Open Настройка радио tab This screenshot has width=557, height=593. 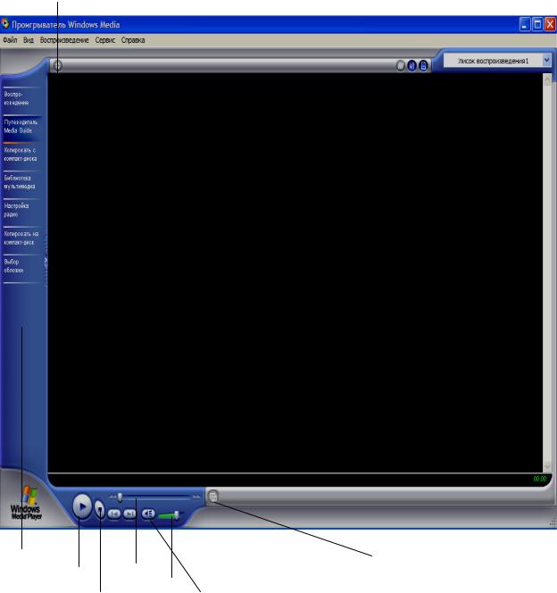(22, 210)
